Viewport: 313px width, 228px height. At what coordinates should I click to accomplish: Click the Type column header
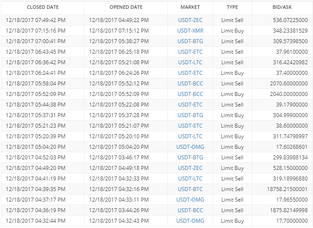pos(232,7)
